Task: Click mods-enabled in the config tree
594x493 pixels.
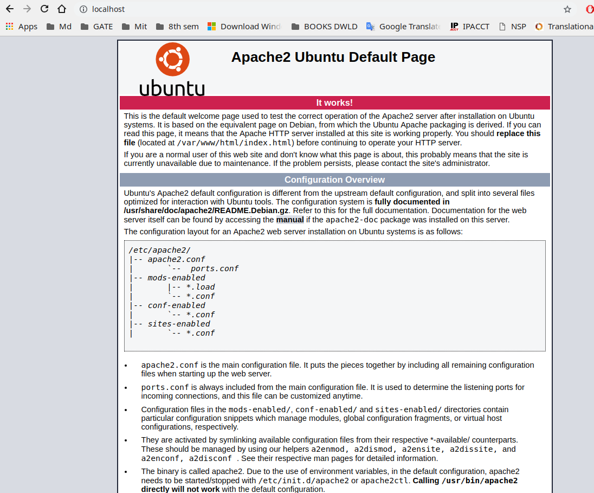Action: coord(176,278)
